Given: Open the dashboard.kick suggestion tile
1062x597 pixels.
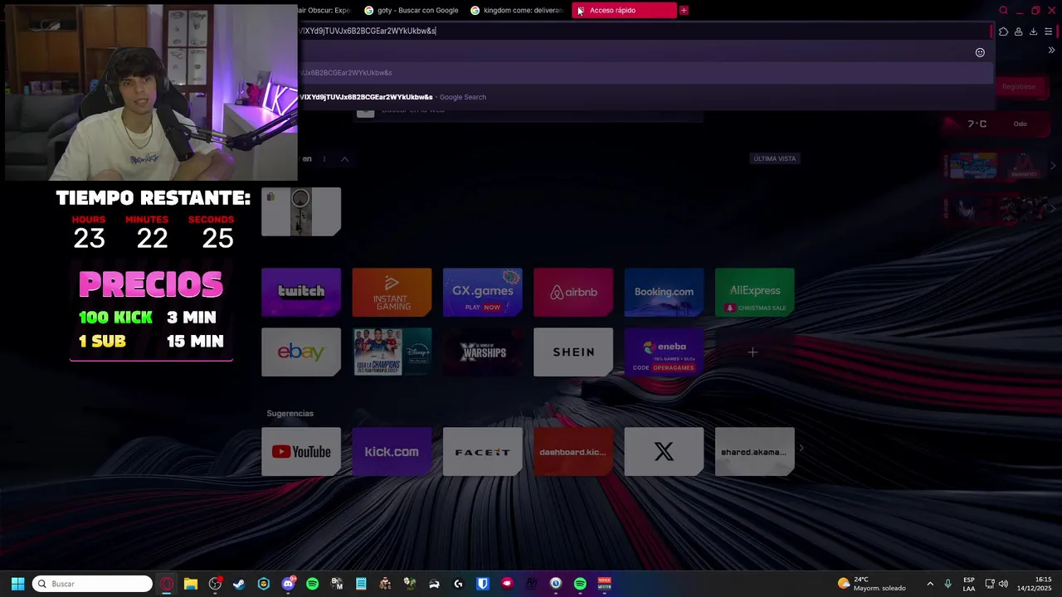Looking at the screenshot, I should point(573,452).
